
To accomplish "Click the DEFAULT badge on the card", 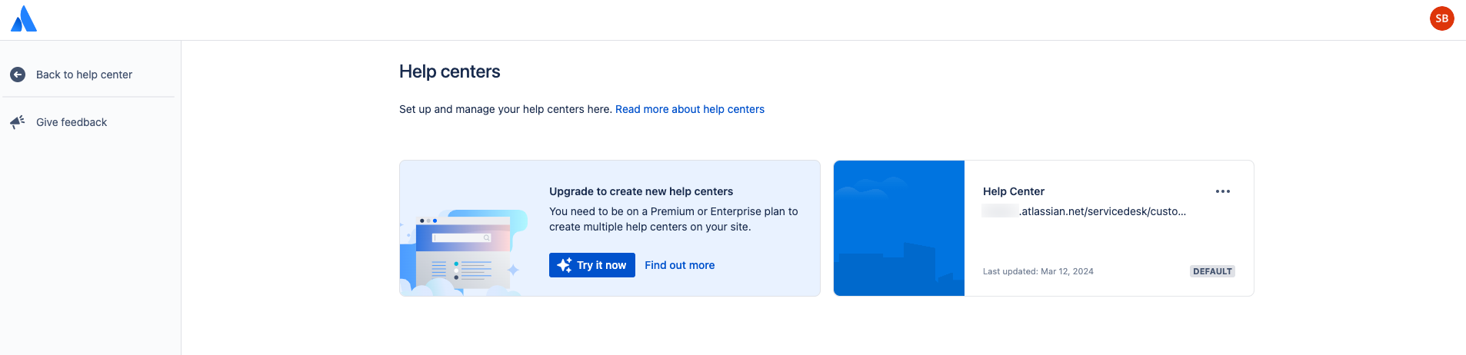I will click(1212, 271).
